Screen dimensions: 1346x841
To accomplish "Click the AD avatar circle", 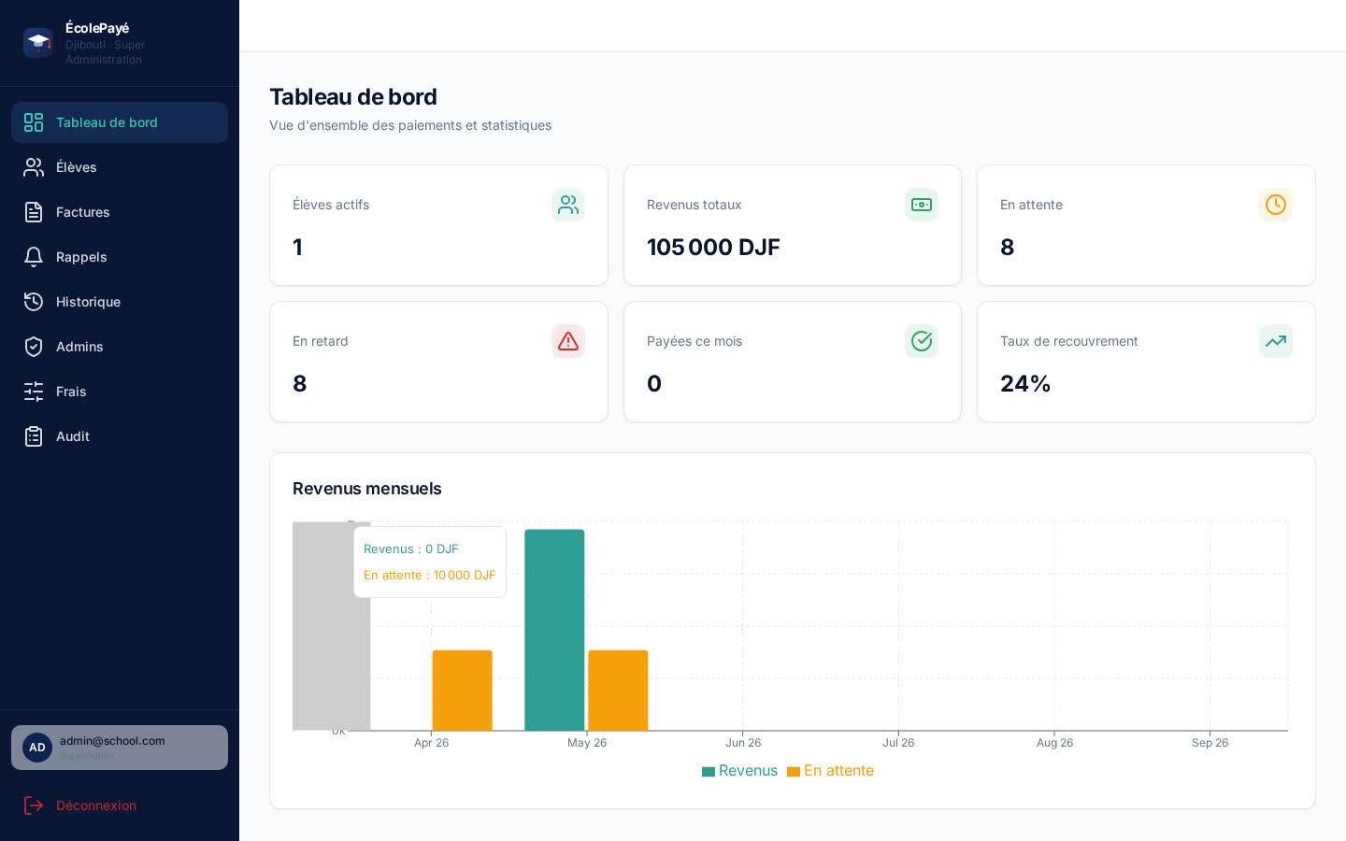I will tap(37, 748).
